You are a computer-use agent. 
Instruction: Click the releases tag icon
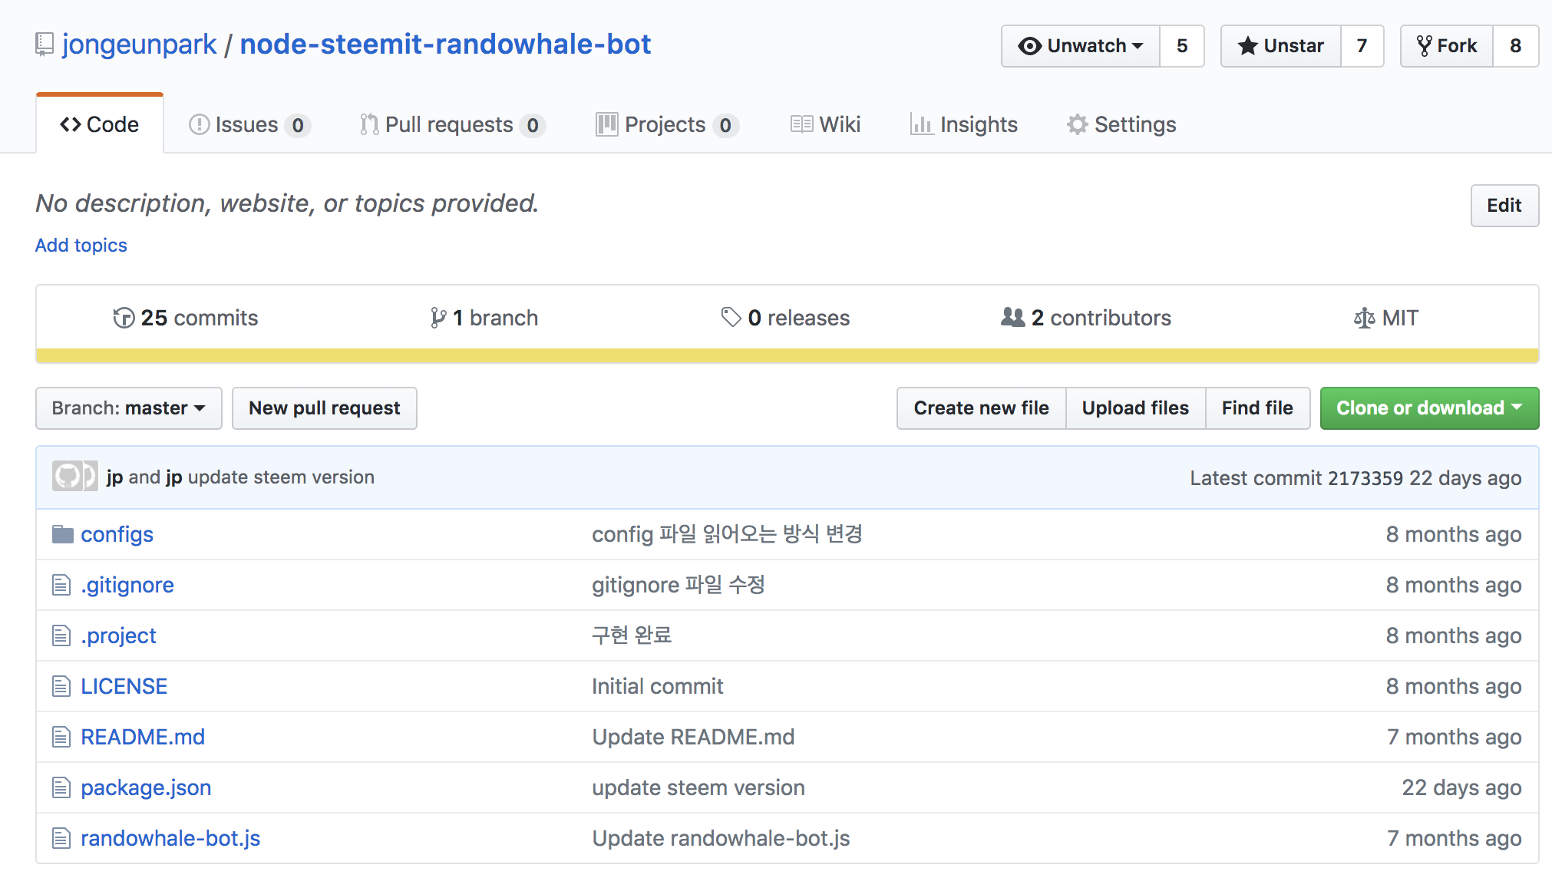click(731, 317)
